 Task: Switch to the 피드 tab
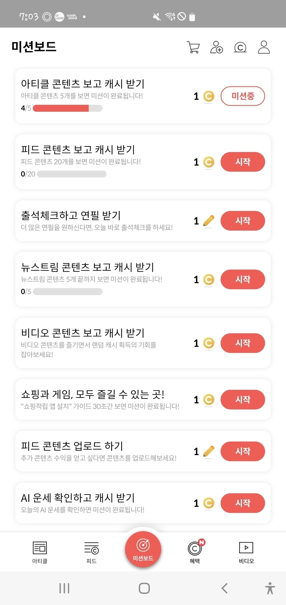pyautogui.click(x=91, y=551)
